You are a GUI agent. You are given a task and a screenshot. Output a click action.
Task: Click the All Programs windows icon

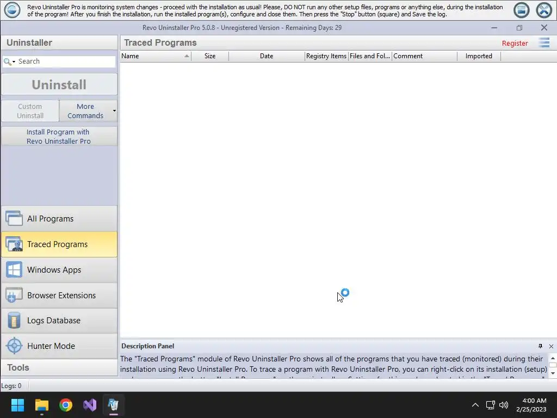(14, 219)
